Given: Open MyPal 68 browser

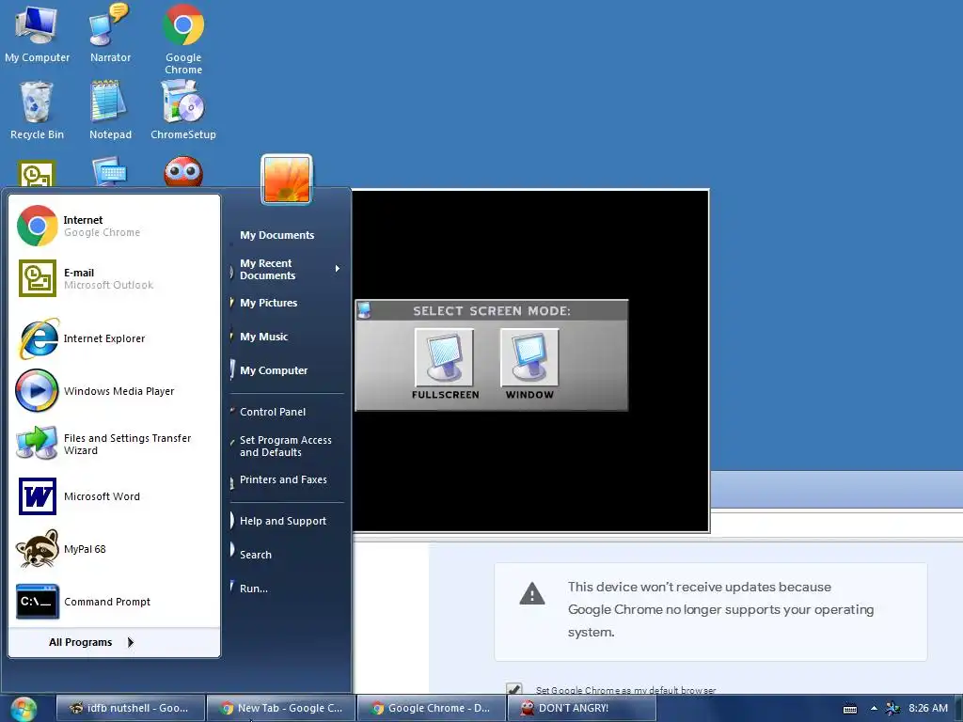Looking at the screenshot, I should pos(114,549).
